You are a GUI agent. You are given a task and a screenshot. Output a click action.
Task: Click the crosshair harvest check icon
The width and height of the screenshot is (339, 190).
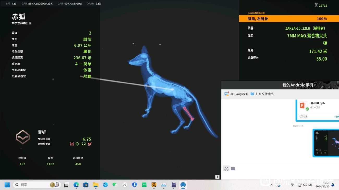pyautogui.click(x=77, y=144)
